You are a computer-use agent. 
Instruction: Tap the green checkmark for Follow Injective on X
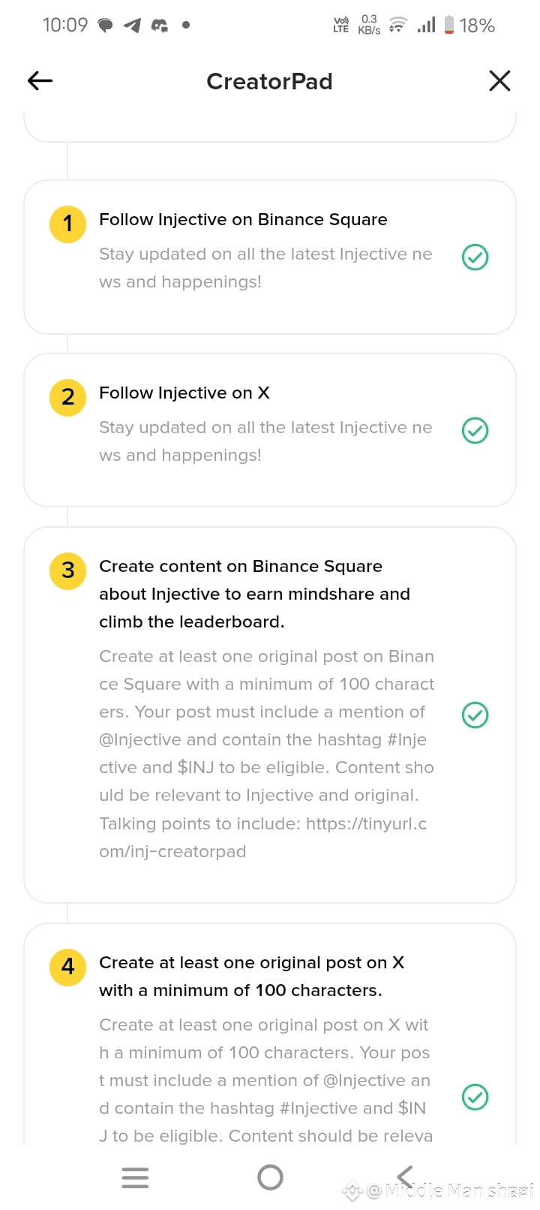tap(475, 431)
